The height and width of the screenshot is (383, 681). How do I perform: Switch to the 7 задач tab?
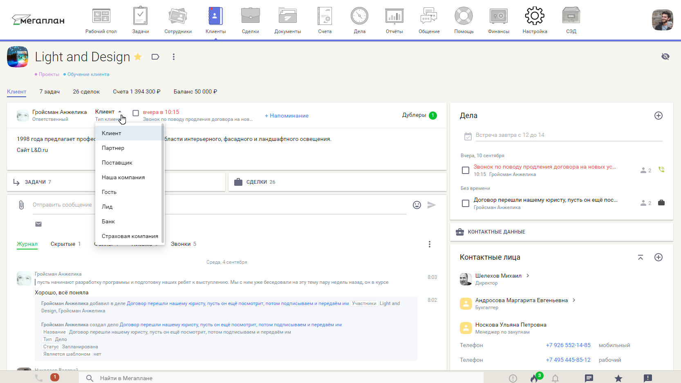(49, 91)
